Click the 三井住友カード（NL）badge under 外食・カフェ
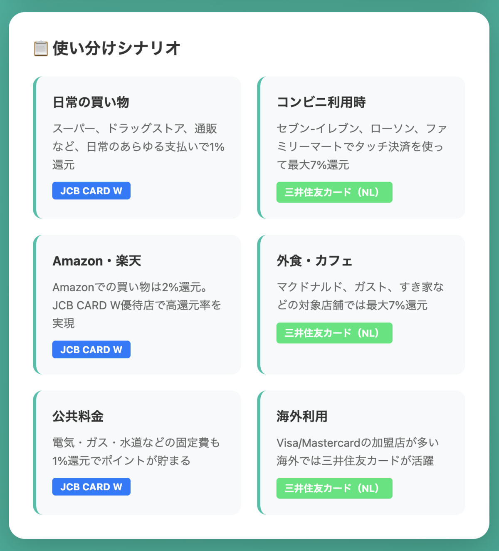The height and width of the screenshot is (551, 499). (334, 333)
